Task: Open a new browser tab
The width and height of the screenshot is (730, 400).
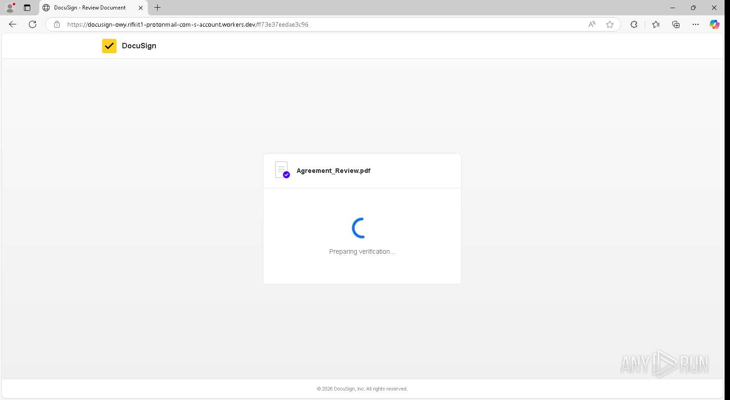Action: pos(157,8)
